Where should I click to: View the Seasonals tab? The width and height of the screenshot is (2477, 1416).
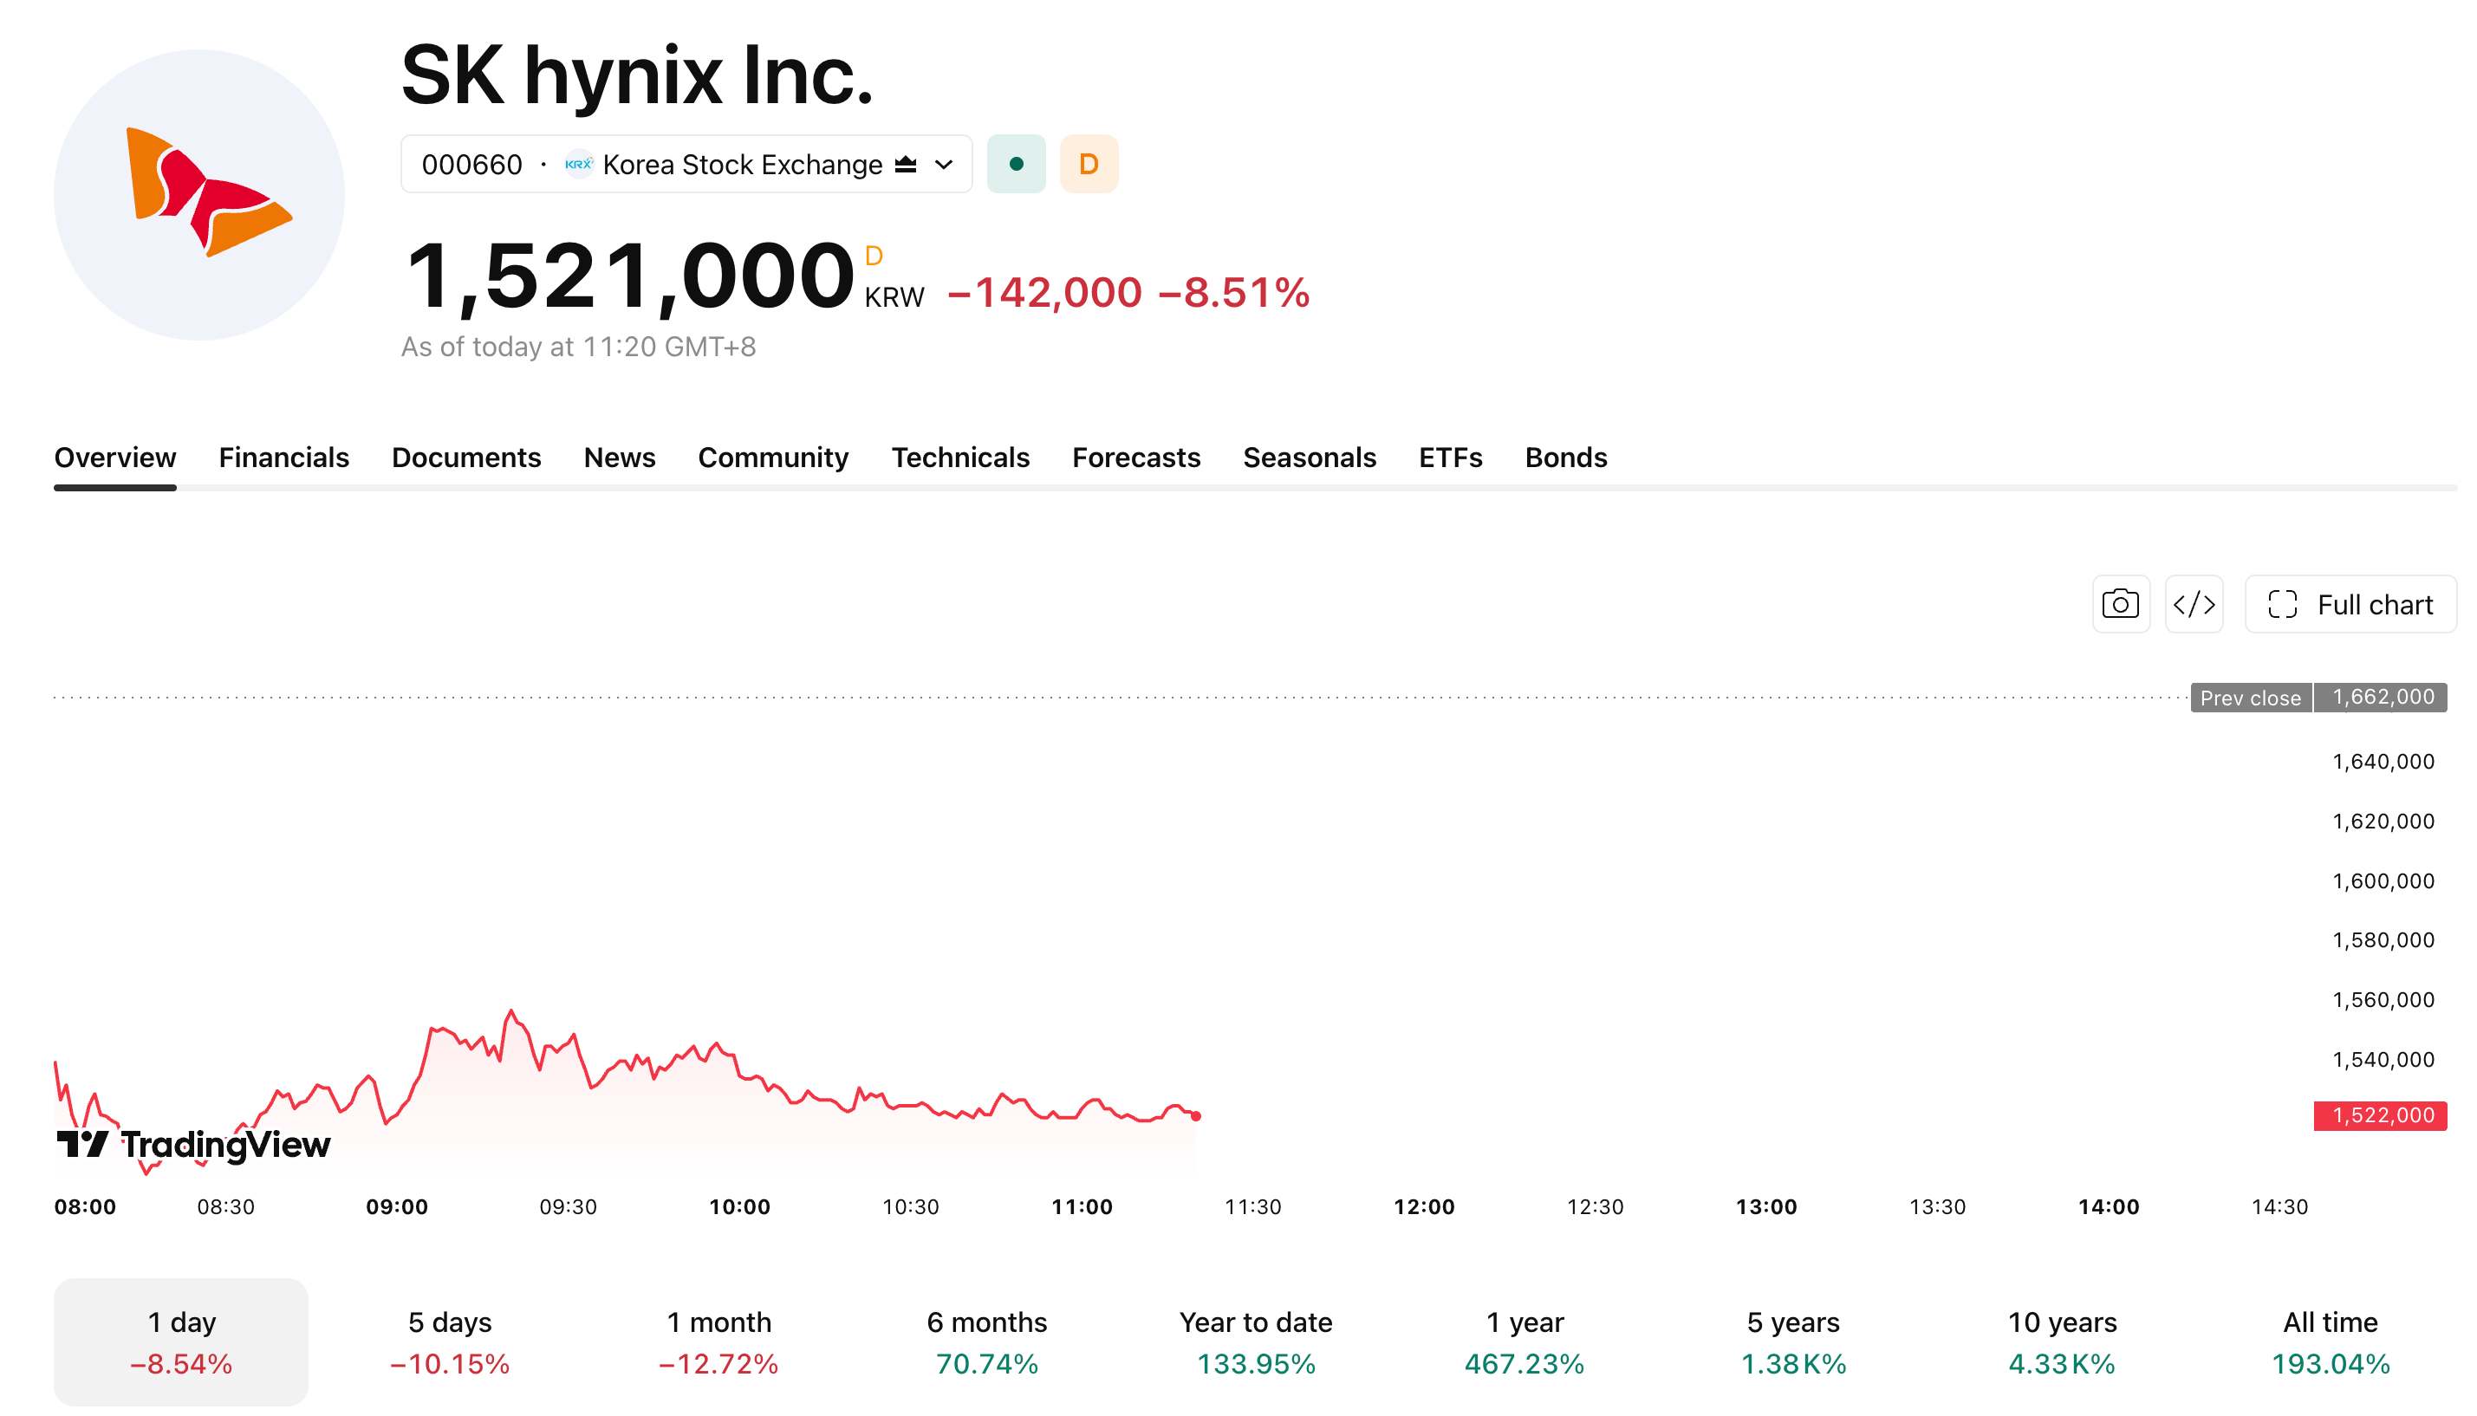pyautogui.click(x=1309, y=457)
